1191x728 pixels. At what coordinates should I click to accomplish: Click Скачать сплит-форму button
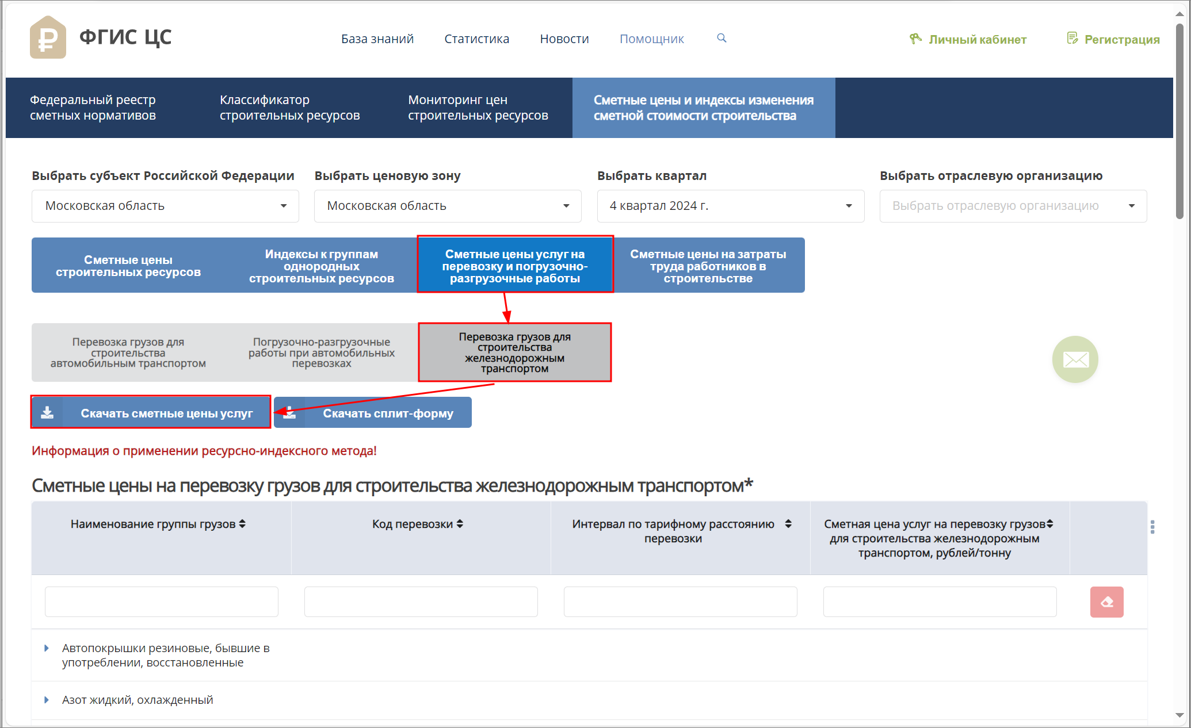373,413
